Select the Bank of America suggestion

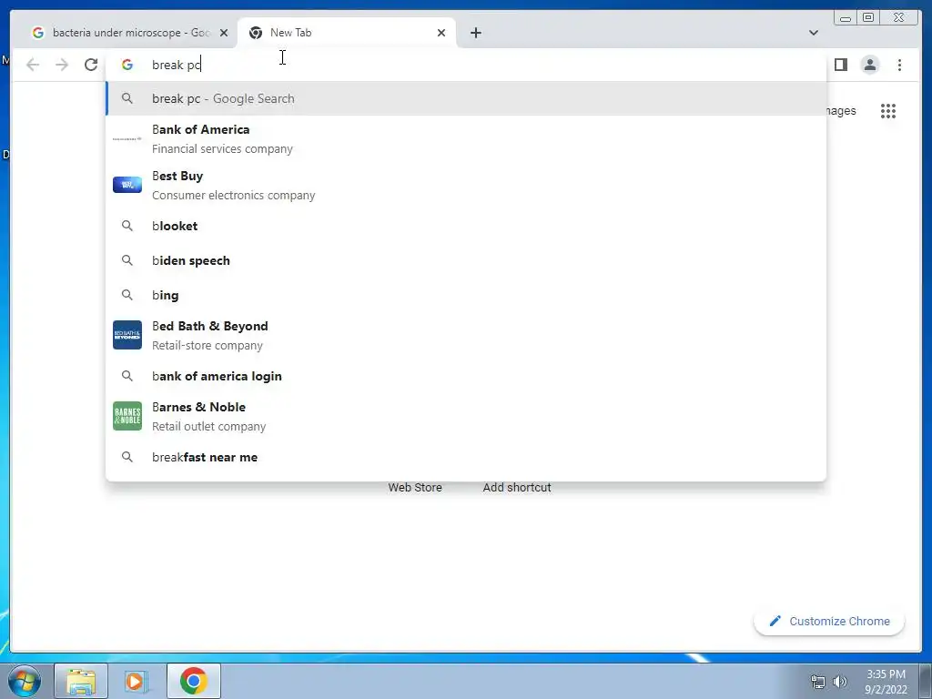tap(466, 138)
